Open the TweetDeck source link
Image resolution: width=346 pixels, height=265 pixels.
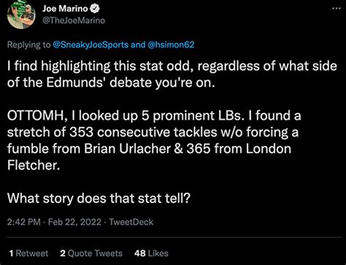(131, 222)
